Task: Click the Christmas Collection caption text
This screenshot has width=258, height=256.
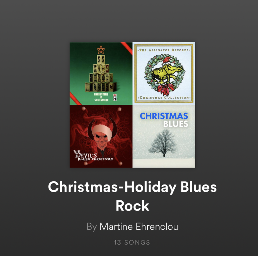Action: (164, 97)
